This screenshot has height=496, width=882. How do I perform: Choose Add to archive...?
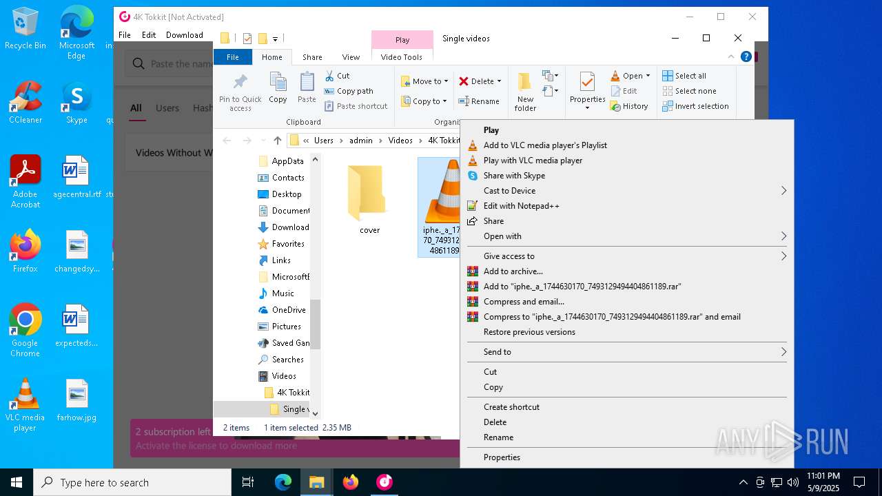[x=626, y=271]
